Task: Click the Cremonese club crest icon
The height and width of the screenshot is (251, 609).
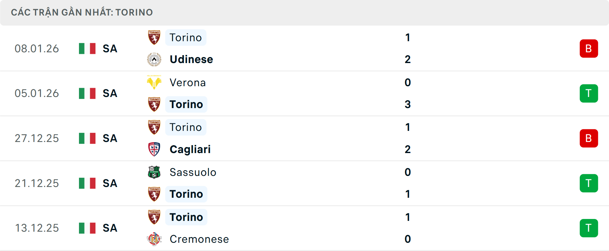Action: pos(154,239)
